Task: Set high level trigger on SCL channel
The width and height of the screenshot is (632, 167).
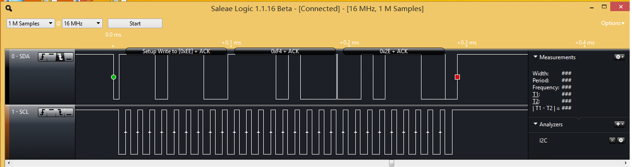Action: pos(51,112)
